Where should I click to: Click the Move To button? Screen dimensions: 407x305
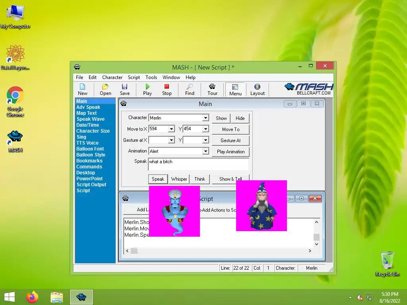[231, 129]
